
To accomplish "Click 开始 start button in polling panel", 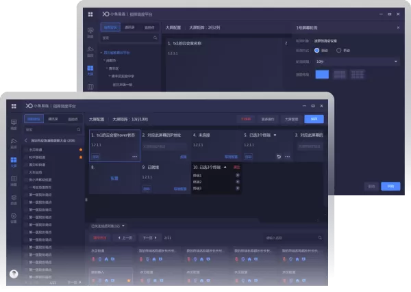I will 390,186.
